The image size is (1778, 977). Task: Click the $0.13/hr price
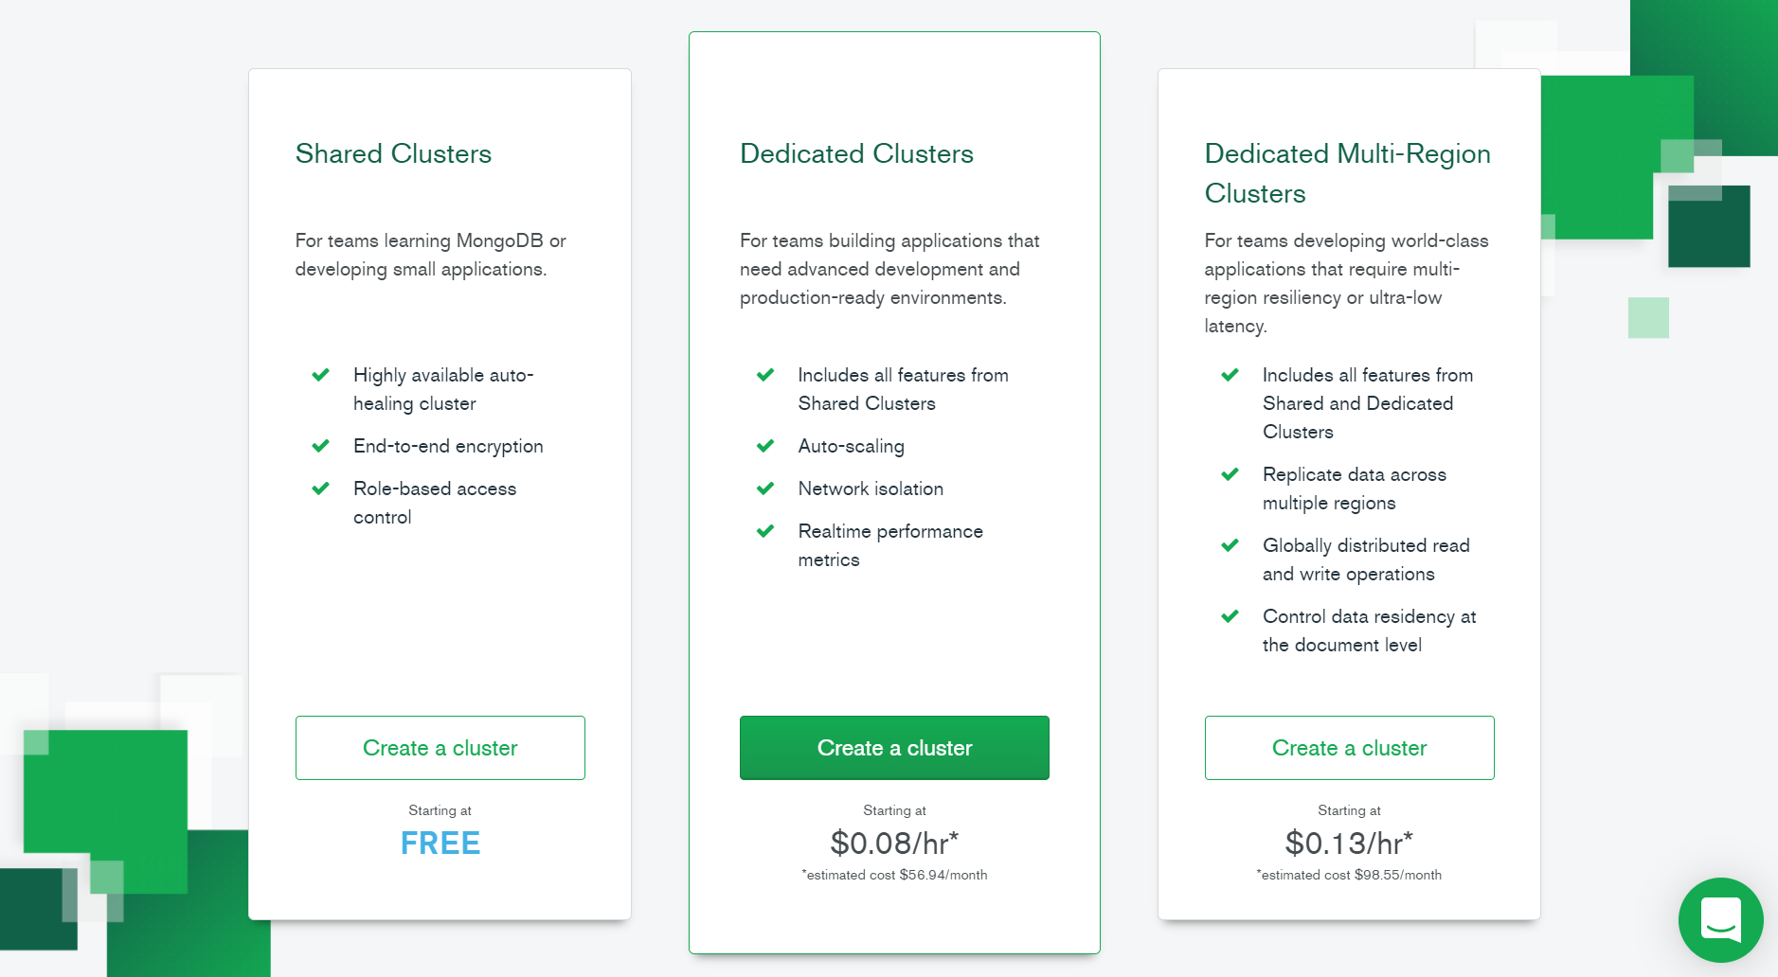[1349, 843]
